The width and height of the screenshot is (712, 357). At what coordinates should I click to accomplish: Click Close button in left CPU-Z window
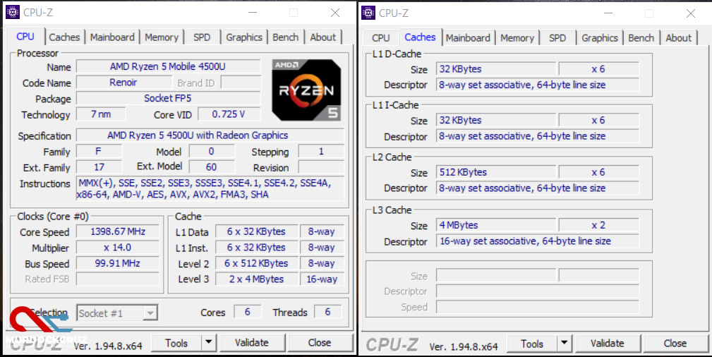(x=320, y=343)
